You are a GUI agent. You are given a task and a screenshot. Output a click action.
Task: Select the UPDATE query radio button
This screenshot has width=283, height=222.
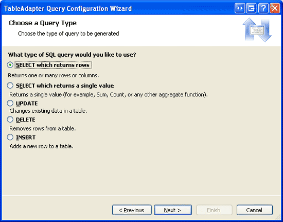(10, 103)
